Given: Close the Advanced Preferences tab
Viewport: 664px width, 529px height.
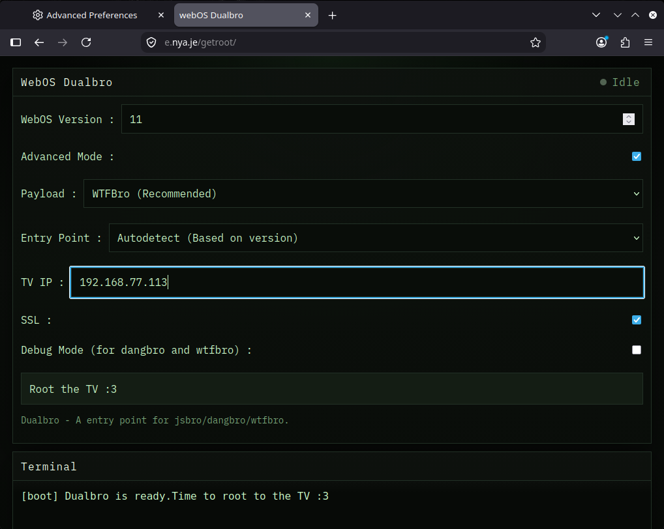Looking at the screenshot, I should click(161, 15).
